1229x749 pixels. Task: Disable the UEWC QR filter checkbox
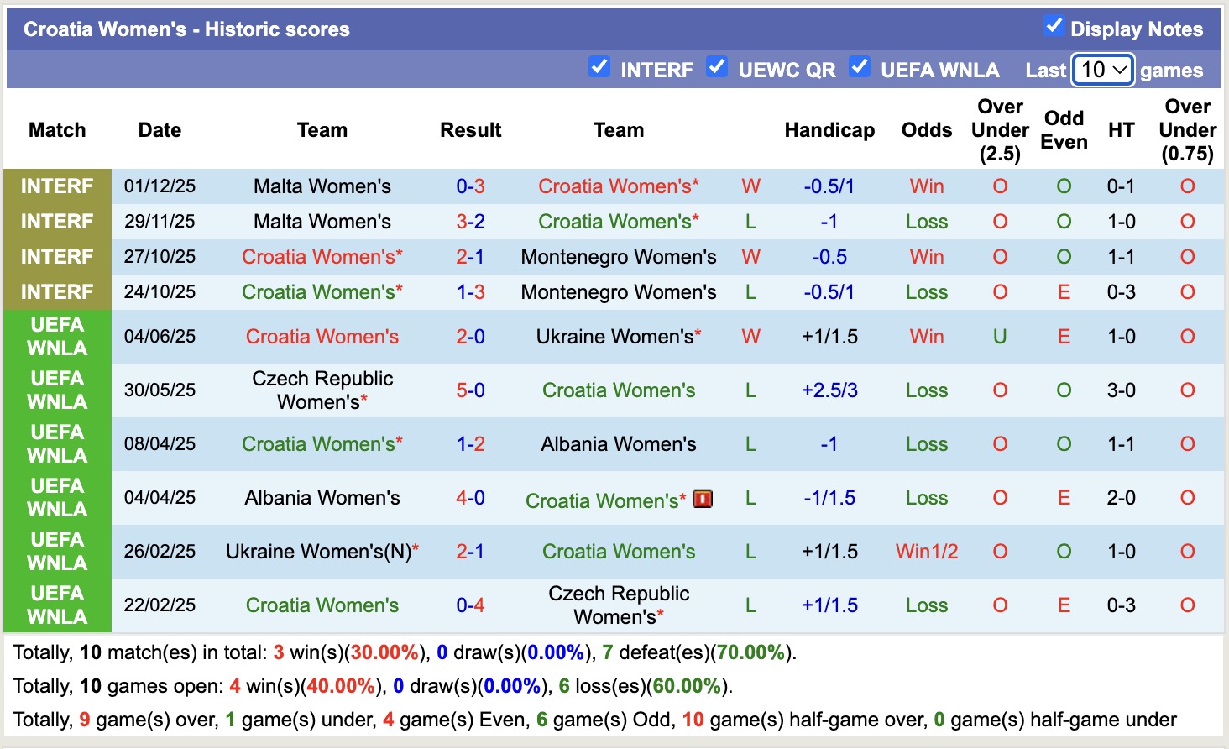point(717,67)
